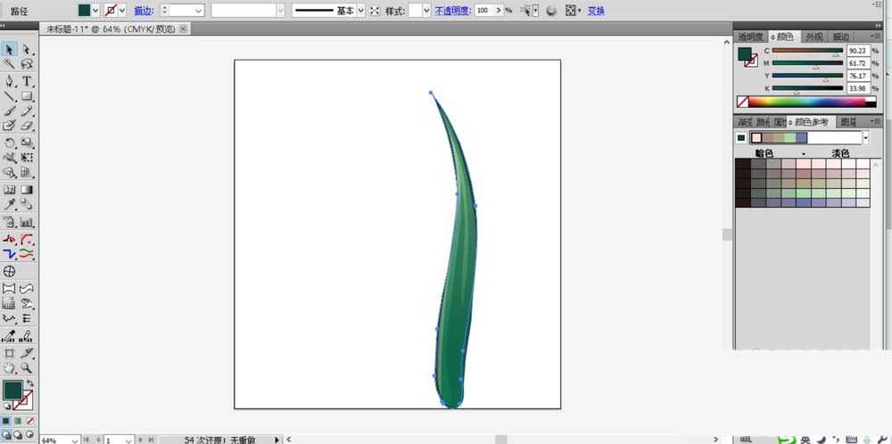Viewport: 892px width, 444px height.
Task: Click the 变换 transform link
Action: [596, 11]
